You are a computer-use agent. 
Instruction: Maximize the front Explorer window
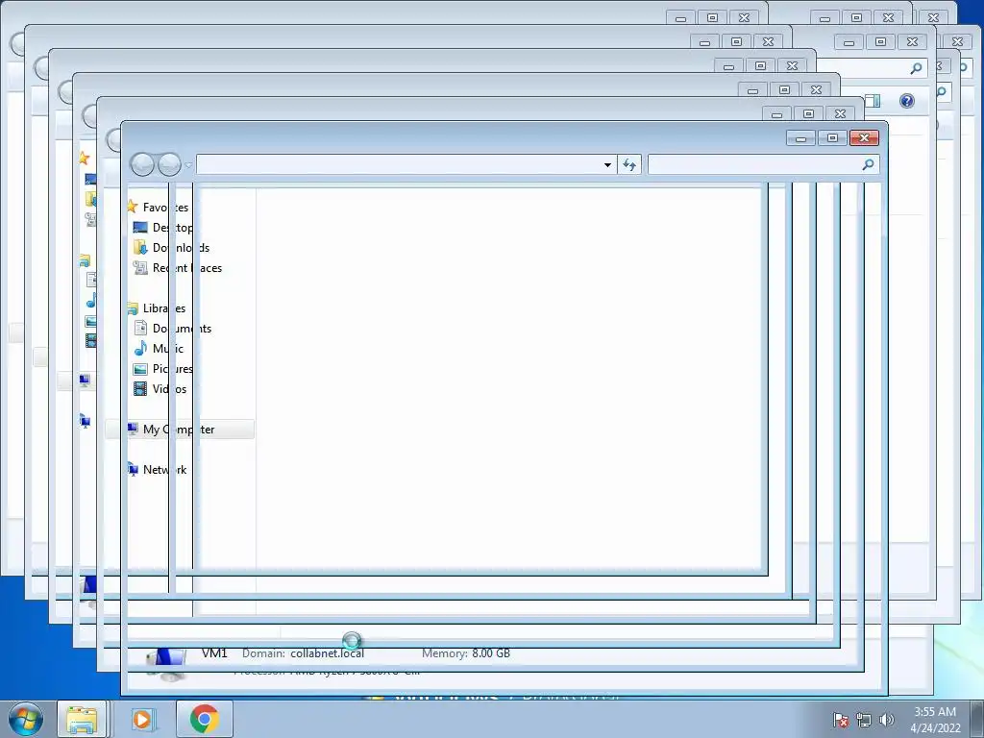pyautogui.click(x=832, y=138)
